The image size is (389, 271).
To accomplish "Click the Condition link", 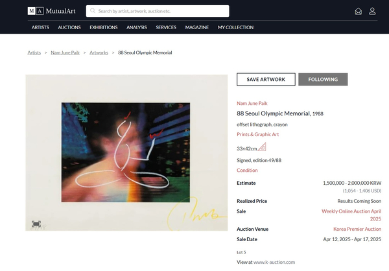I will [247, 171].
